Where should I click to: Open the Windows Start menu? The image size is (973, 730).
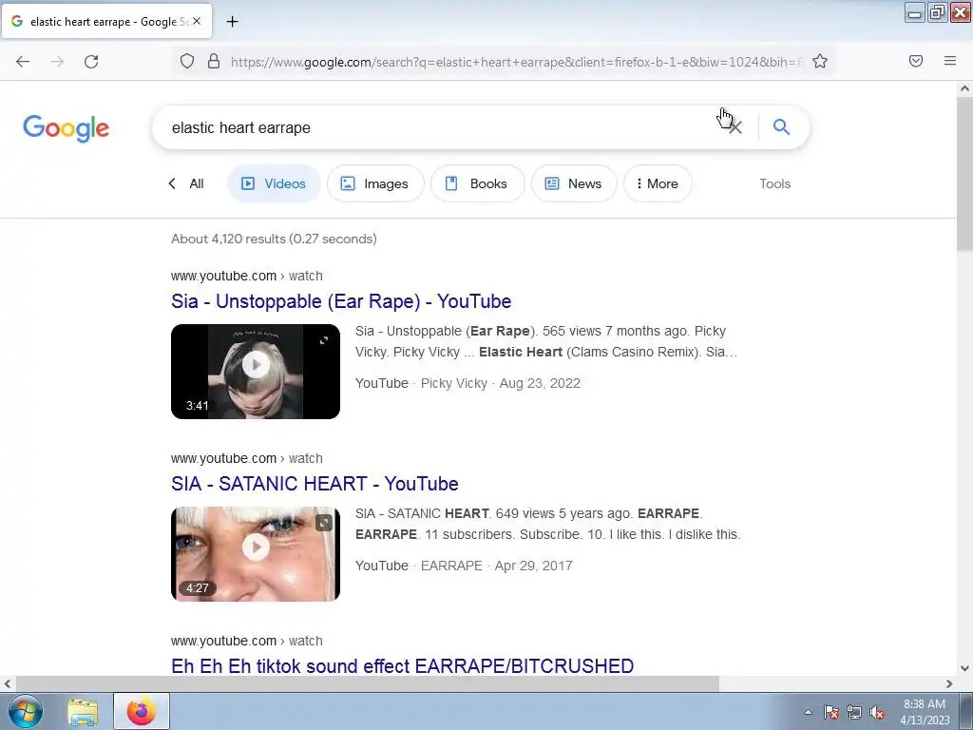pos(26,711)
